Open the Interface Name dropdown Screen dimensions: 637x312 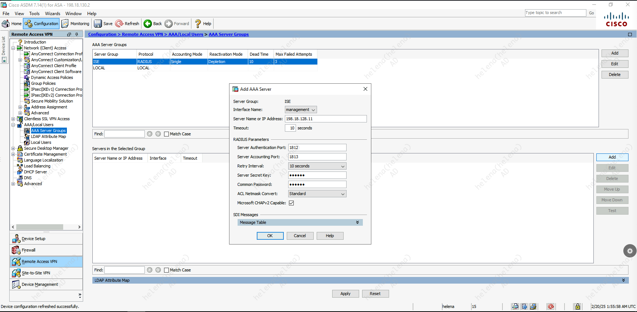pos(301,110)
